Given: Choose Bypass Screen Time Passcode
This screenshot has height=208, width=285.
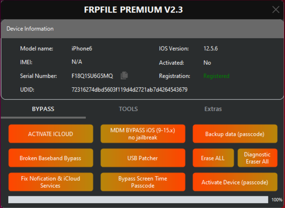Looking at the screenshot, I should click(x=143, y=182).
